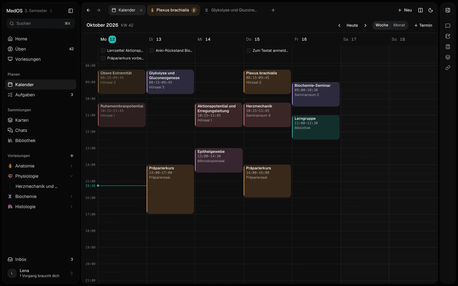Viewport: 458px width, 286px height.
Task: Open Aufgaben in the sidebar
Action: tap(41, 95)
